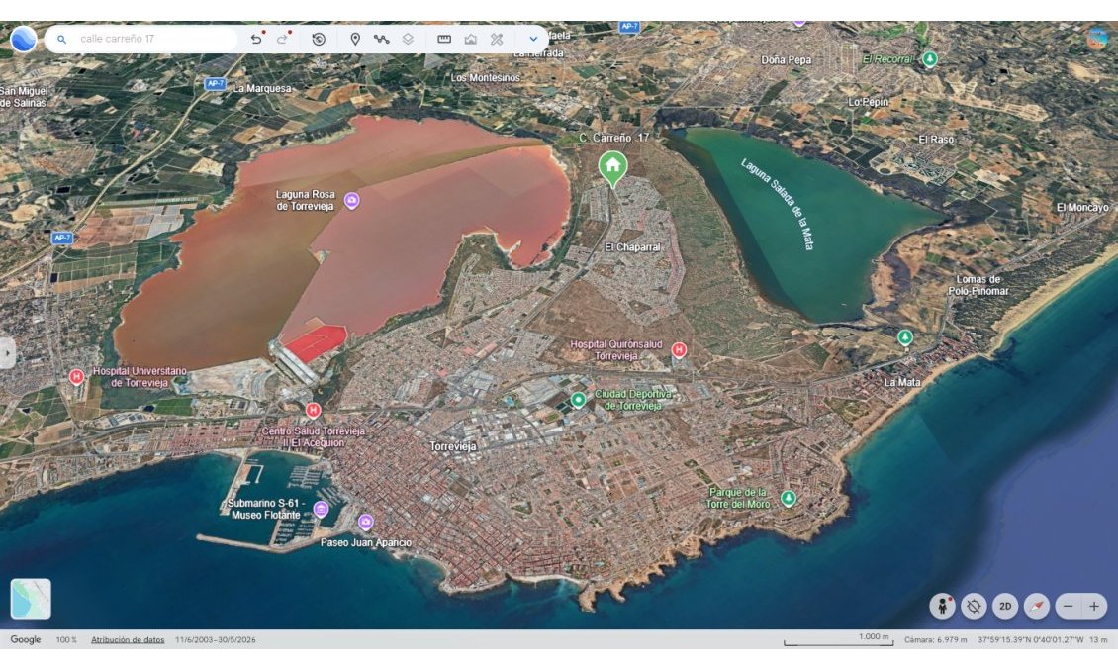Zoom out with the minus button
The width and height of the screenshot is (1118, 671).
pos(1069,606)
